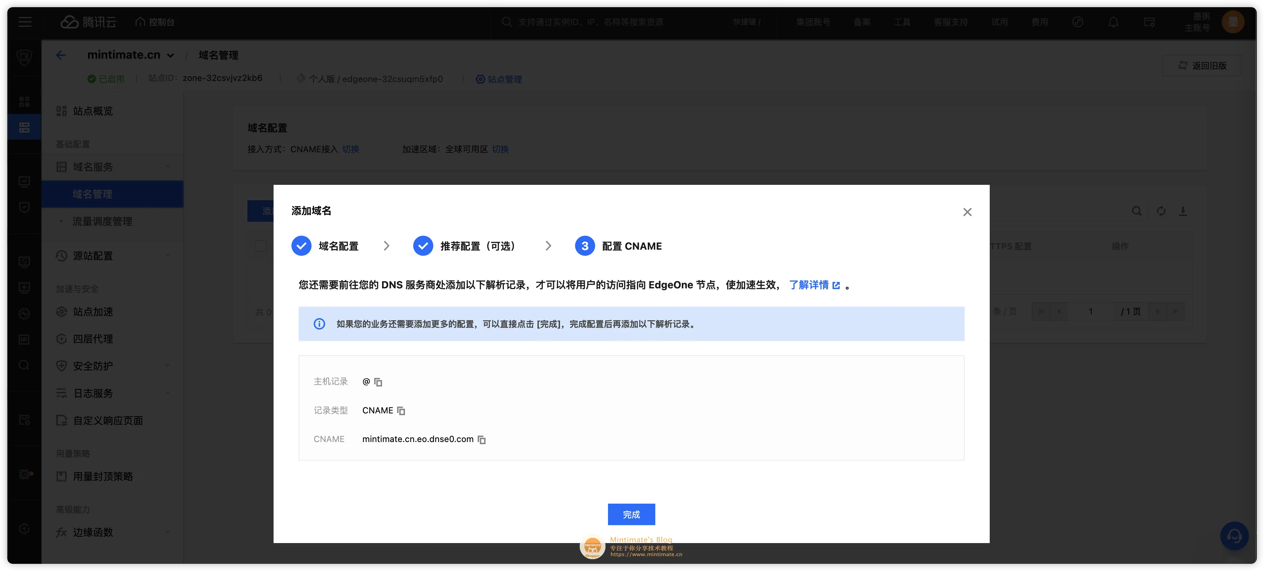Close the 添加域名 dialog
Viewport: 1264px width, 571px height.
coord(967,212)
